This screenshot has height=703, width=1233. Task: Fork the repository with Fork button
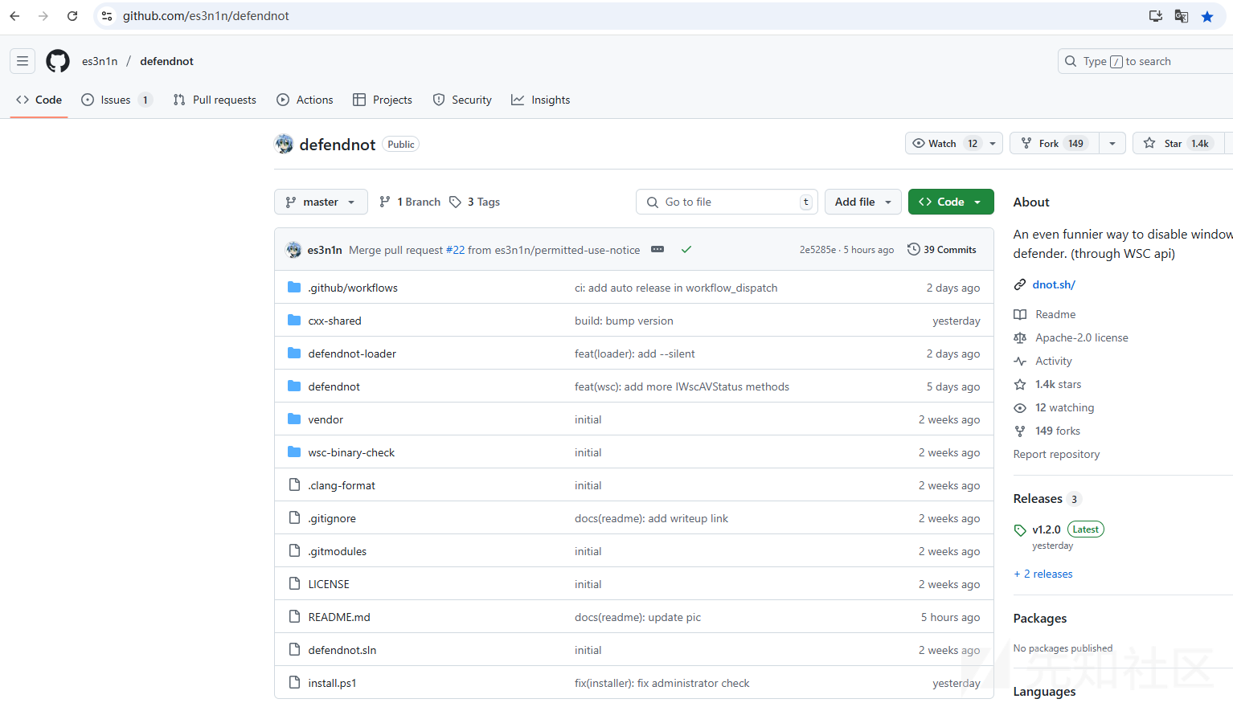pos(1055,144)
